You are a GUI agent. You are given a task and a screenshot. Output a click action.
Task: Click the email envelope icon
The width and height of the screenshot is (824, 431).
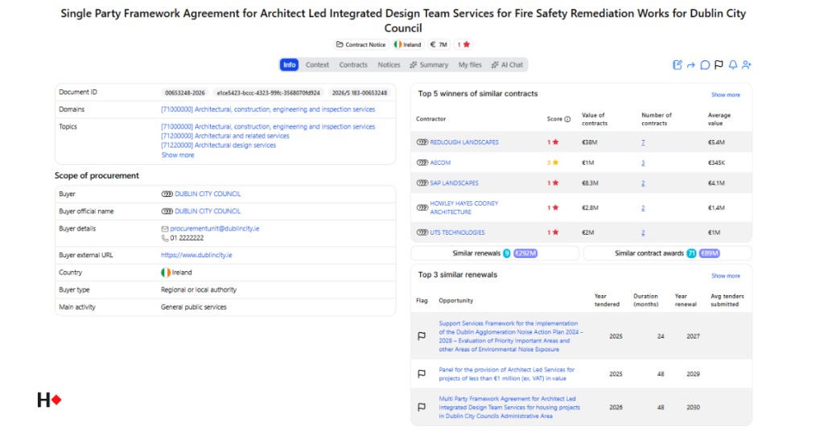(165, 229)
